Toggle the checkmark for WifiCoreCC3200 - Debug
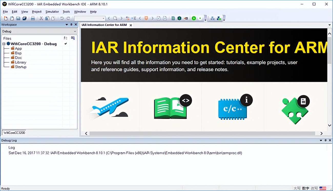The width and height of the screenshot is (333, 191). [66, 44]
